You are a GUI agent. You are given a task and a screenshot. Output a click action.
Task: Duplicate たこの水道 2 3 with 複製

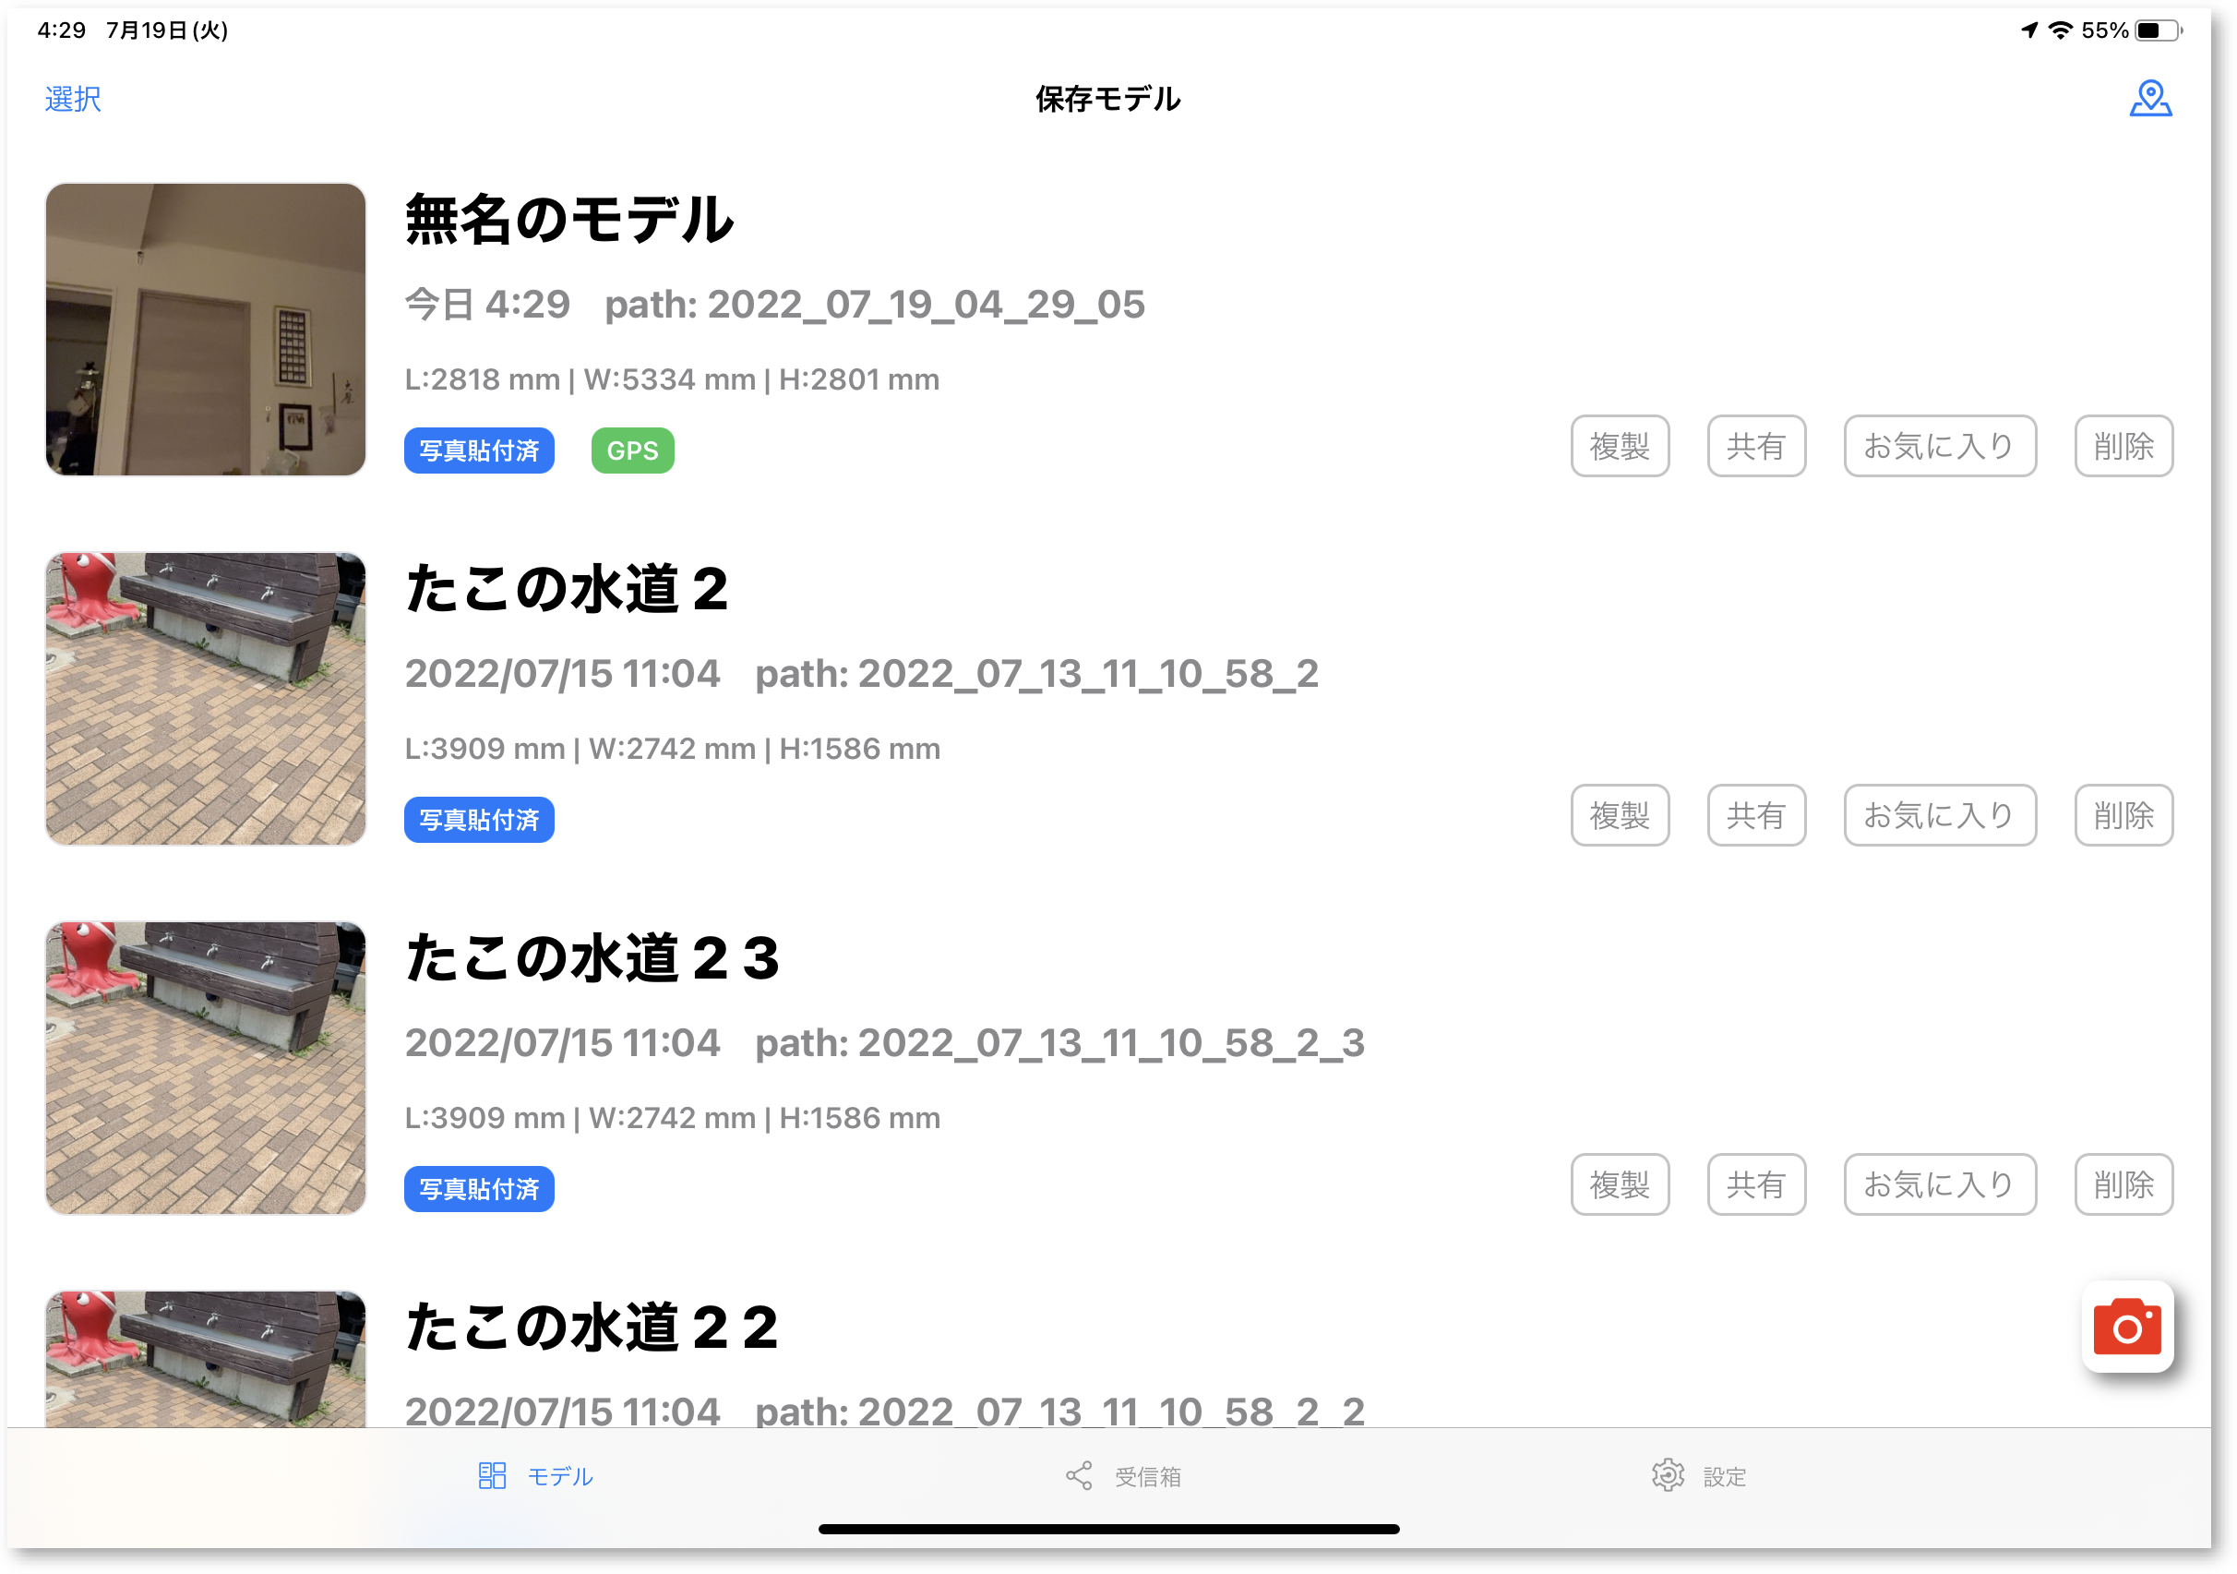coord(1620,1184)
